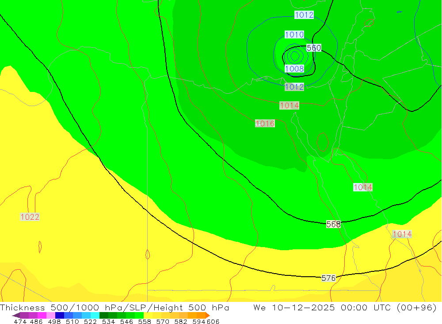Click the map title 'Thickness 500/1000 hPa/SLP/Height 500 hPa'
The image size is (442, 324).
(x=115, y=307)
